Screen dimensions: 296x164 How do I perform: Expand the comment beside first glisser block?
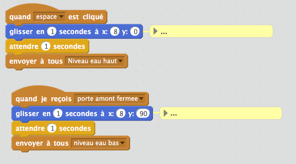[x=155, y=31]
